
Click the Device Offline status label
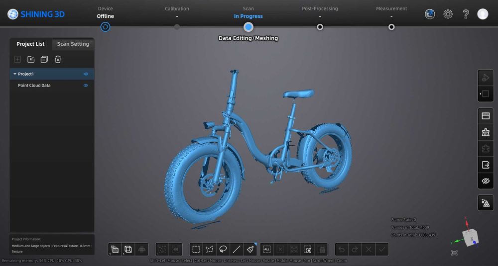coord(106,16)
